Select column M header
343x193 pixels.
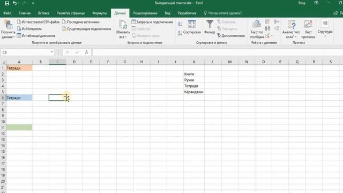tap(230, 62)
